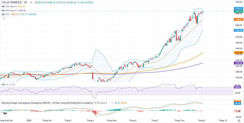
Task: Click the Tháng Năm time axis label
Action: (x=111, y=120)
